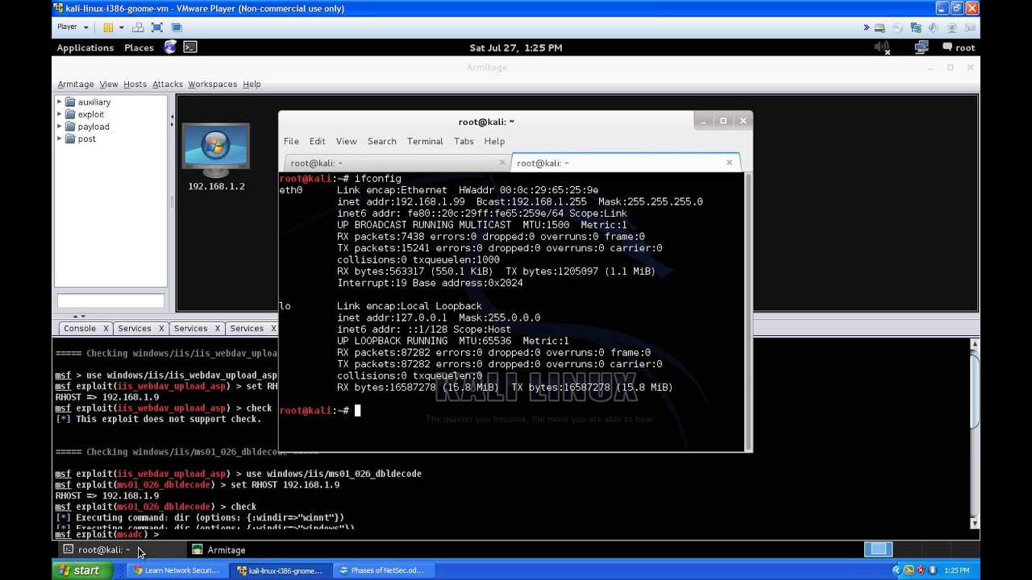Click the VMware network adapter device icon

pos(917,27)
